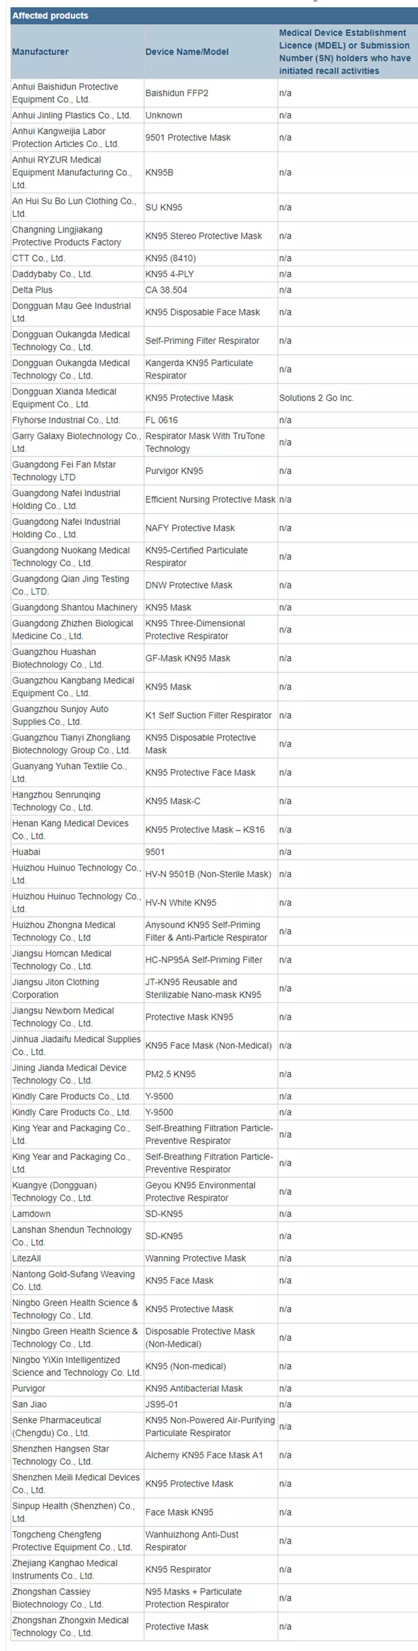Click the Manufacturer column header

41,52
